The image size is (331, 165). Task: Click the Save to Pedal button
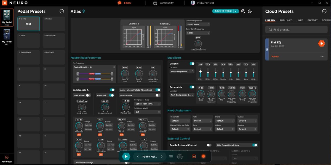point(223,11)
